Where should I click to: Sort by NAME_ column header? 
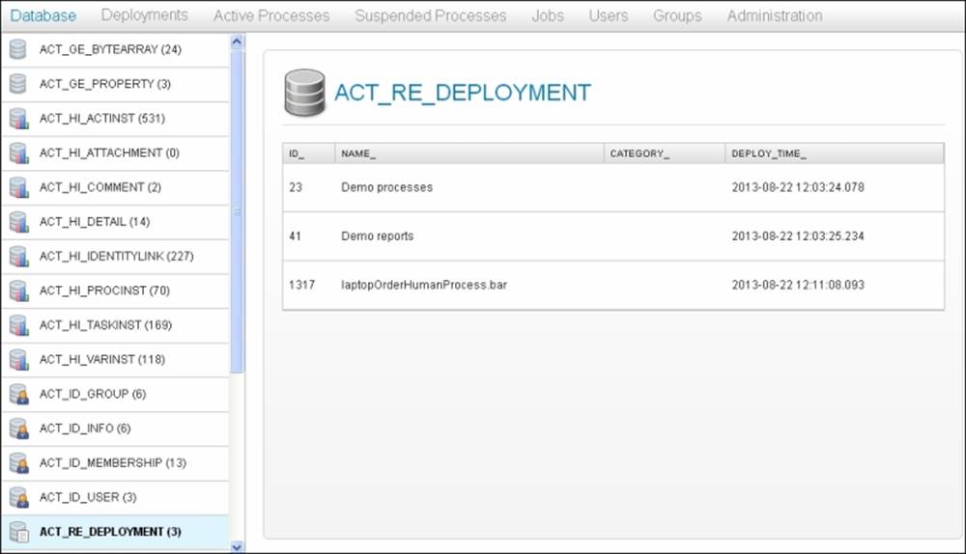point(469,153)
